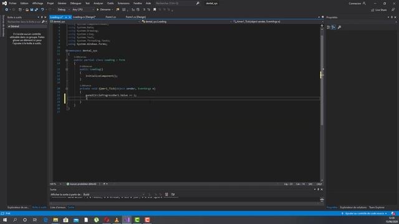Click the Save All icon
399x224 pixels.
(x=36, y=10)
